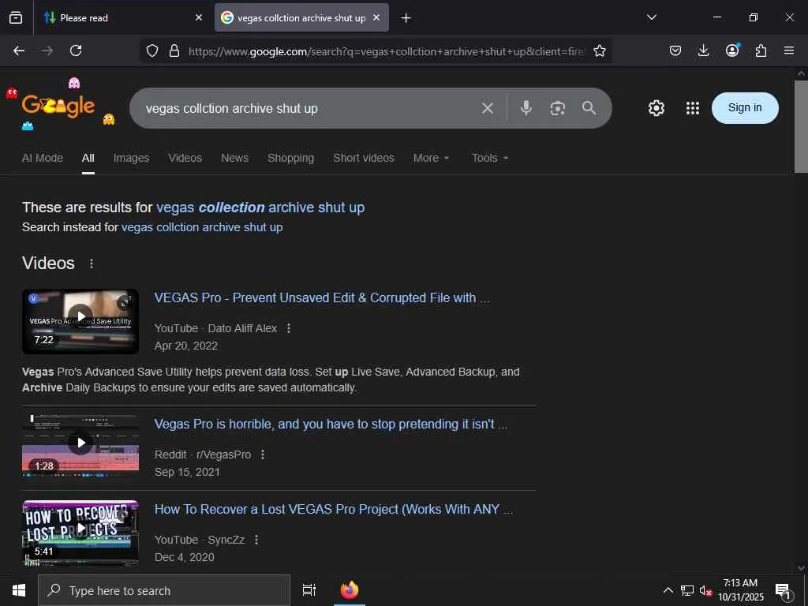Screen dimensions: 808x606
Task: Select the All results tab
Action: [x=88, y=158]
